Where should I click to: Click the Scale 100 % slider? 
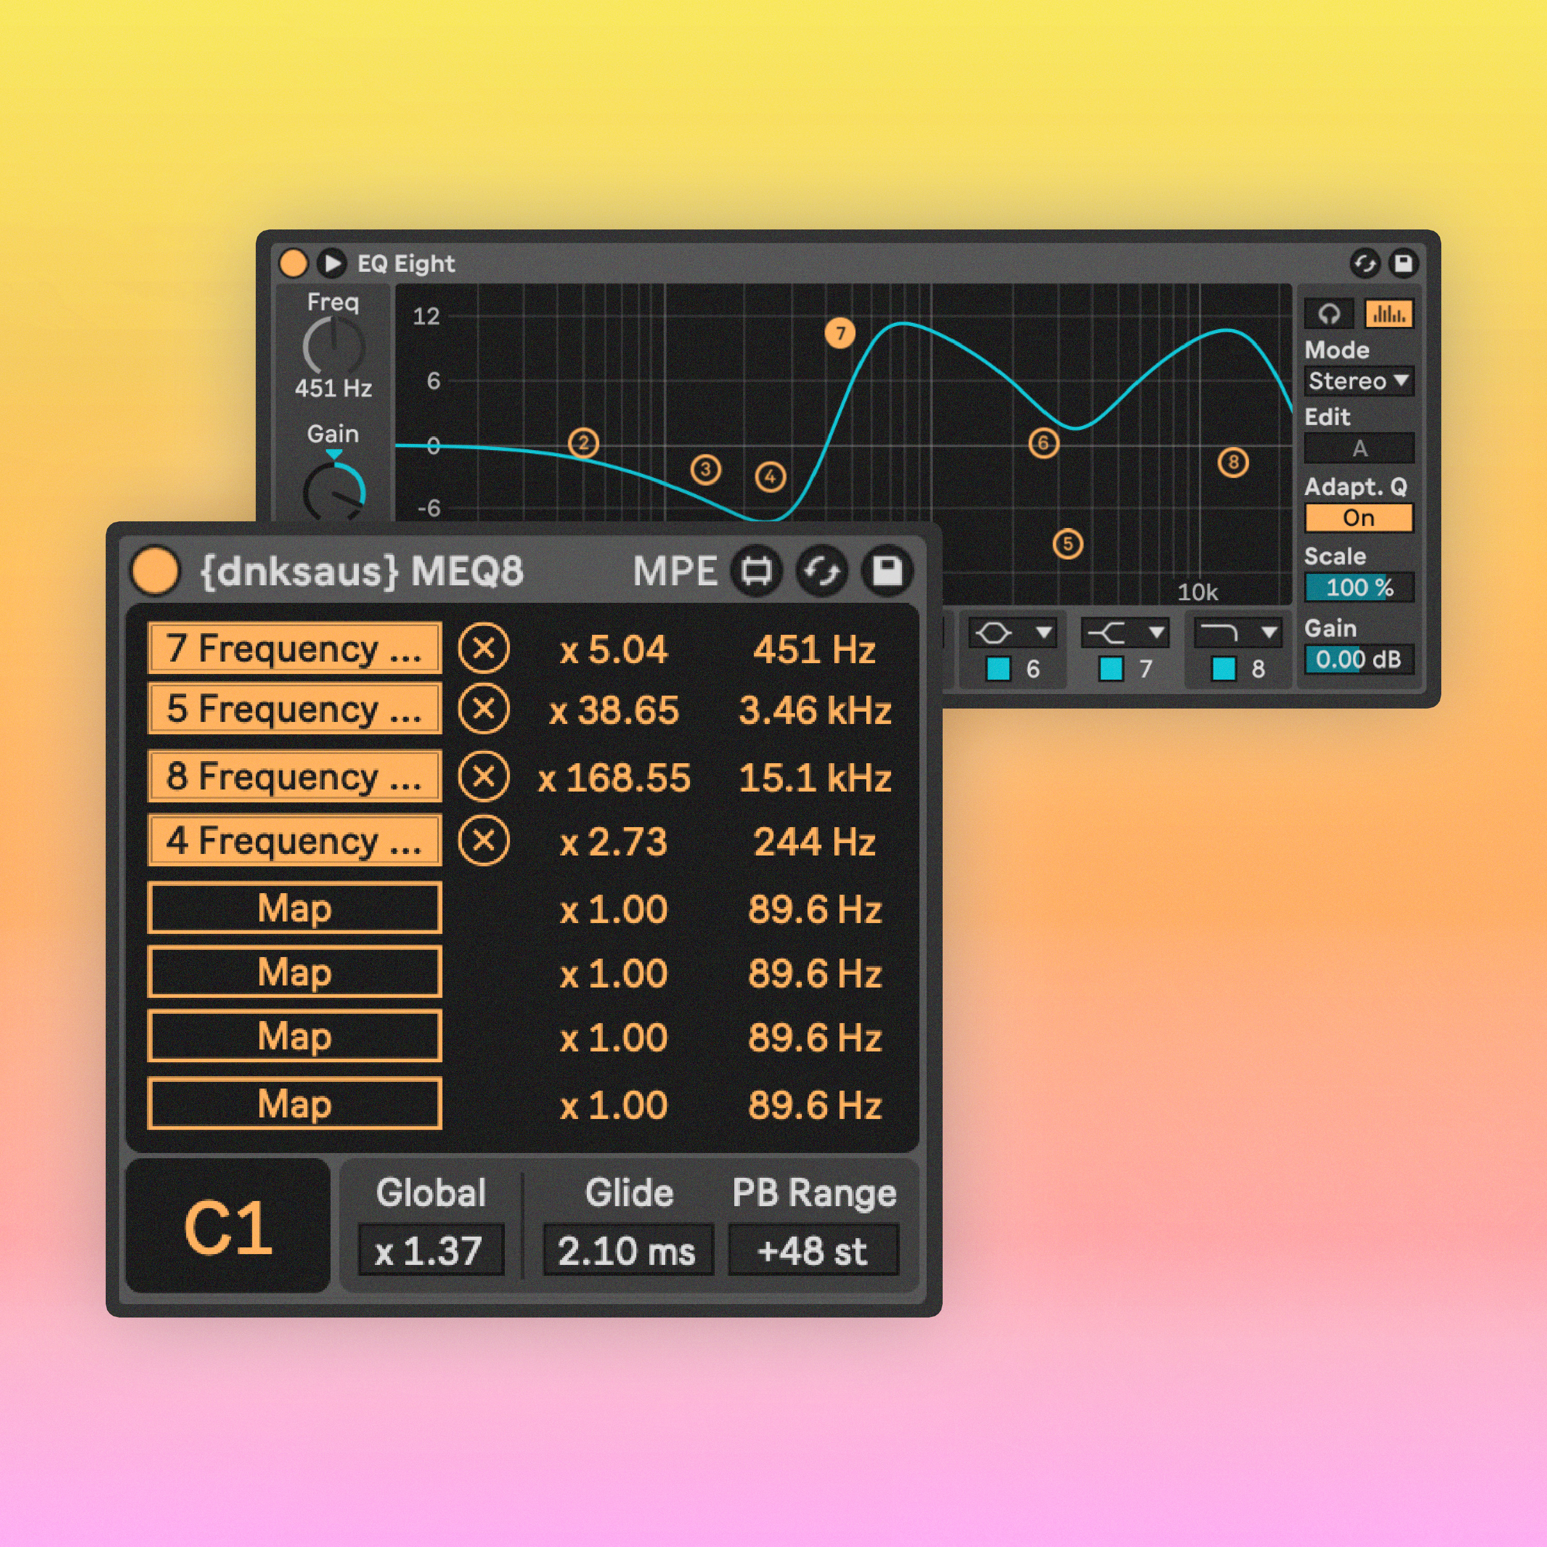click(1358, 588)
